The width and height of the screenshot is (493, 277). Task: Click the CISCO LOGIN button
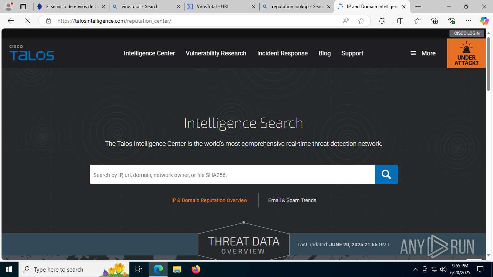466,33
